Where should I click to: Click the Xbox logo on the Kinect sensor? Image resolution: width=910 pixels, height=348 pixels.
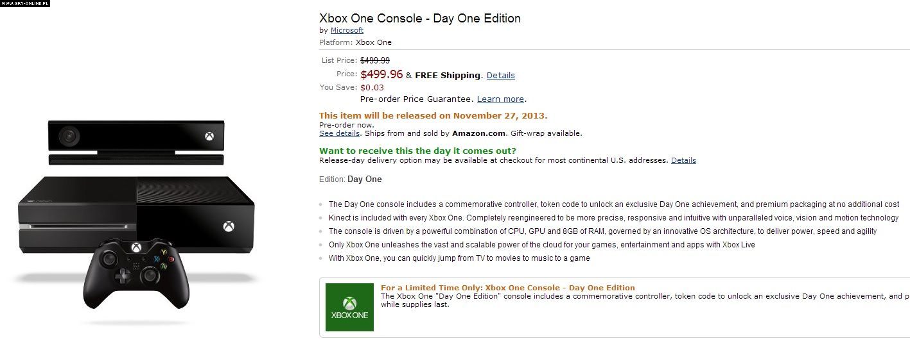tap(209, 136)
